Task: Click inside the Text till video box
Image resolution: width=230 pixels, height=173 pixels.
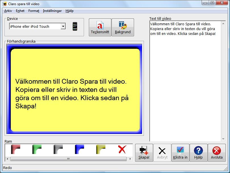Action: [x=185, y=81]
